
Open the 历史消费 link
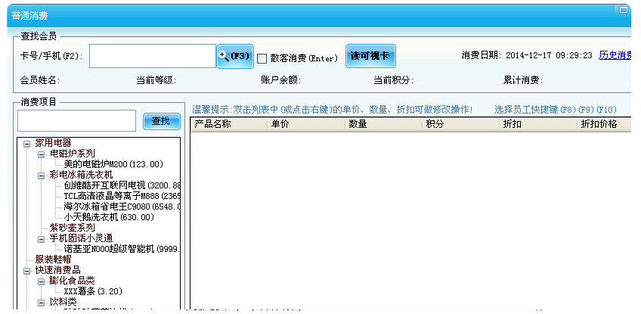615,55
